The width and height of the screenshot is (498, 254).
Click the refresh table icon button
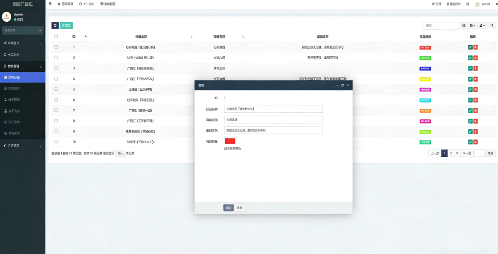55,25
